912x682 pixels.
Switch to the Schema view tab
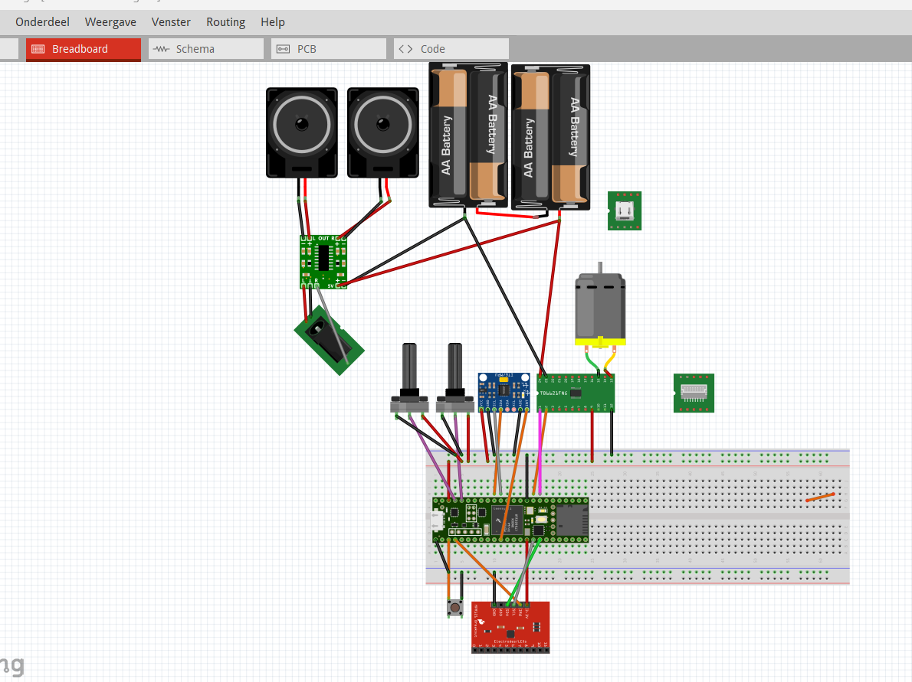pos(205,49)
